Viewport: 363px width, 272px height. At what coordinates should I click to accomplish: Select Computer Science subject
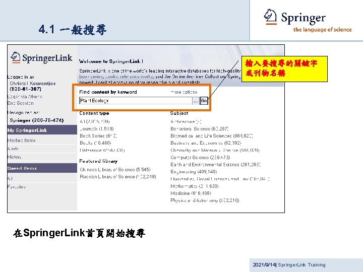point(200,158)
